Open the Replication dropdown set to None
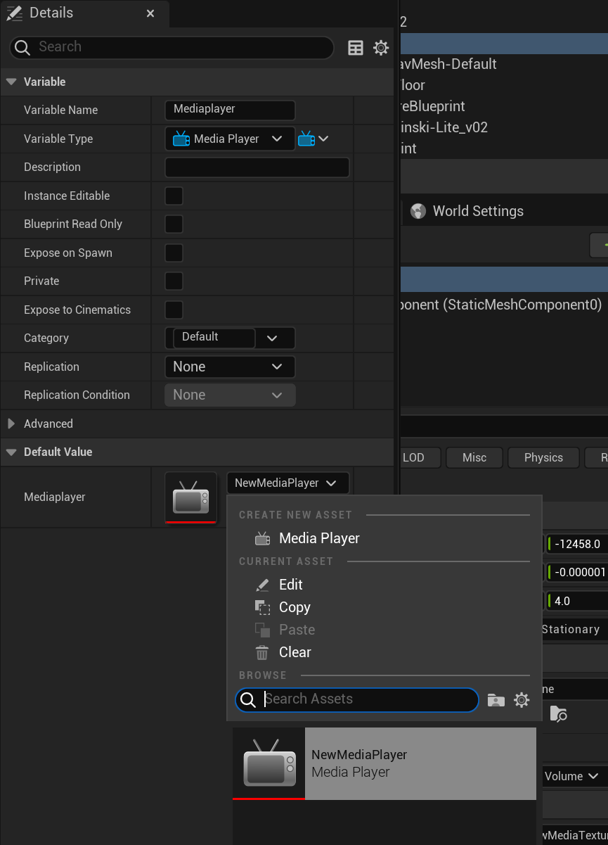The width and height of the screenshot is (608, 845). (230, 367)
